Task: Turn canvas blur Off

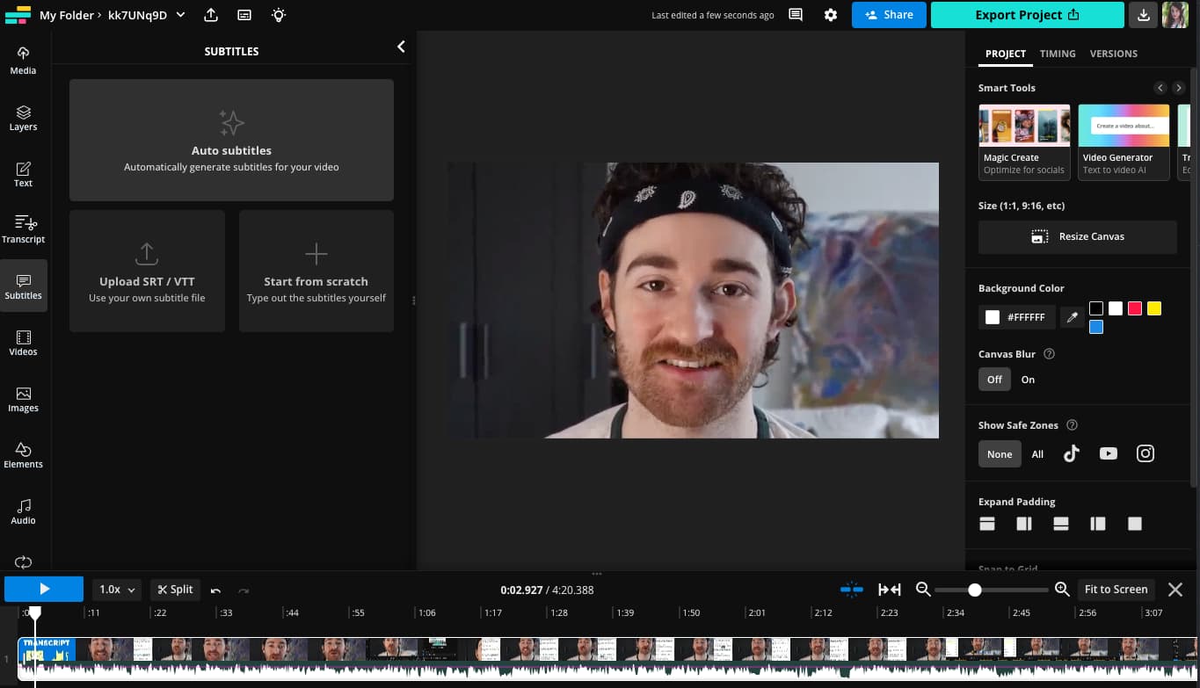Action: [x=994, y=380]
